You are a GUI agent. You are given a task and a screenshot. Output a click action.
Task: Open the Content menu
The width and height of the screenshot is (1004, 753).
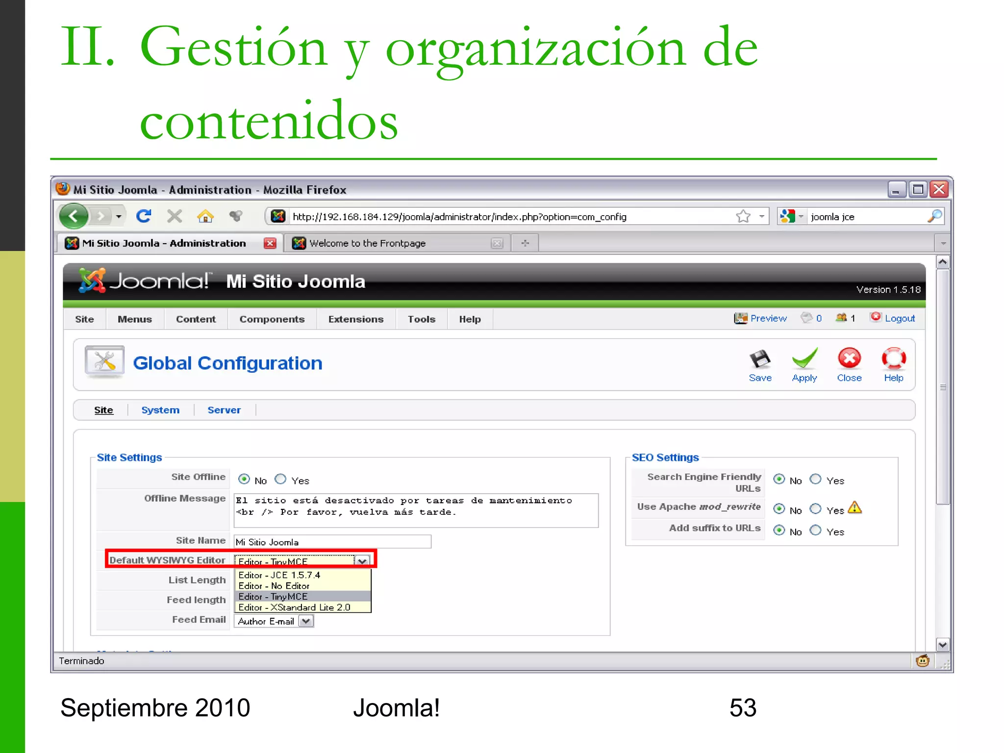click(196, 319)
